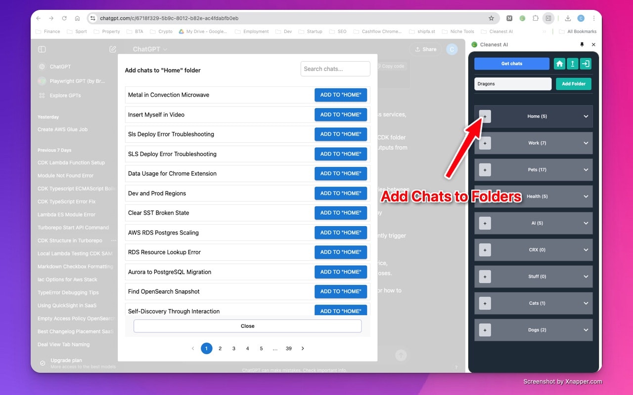Open Chrome three-dot menu
The width and height of the screenshot is (633, 395).
594,18
